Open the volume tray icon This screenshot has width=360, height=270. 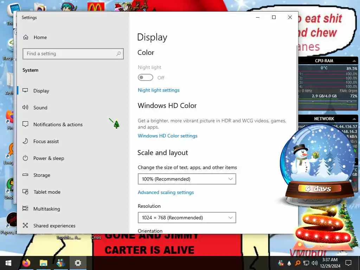pyautogui.click(x=315, y=263)
